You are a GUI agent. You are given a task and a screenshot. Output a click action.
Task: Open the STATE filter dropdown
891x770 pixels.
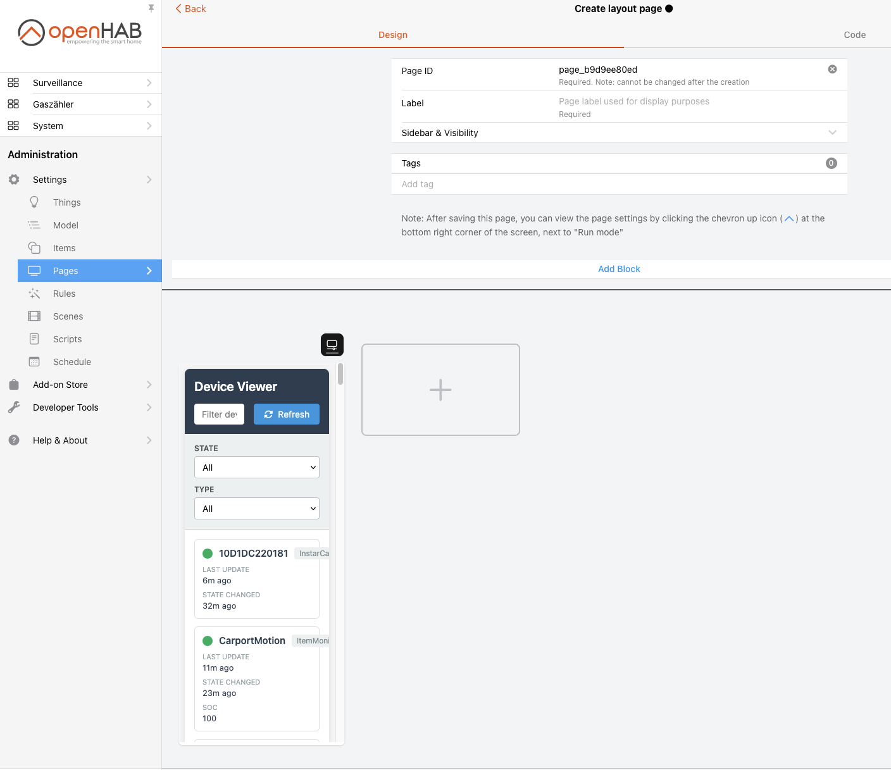256,468
